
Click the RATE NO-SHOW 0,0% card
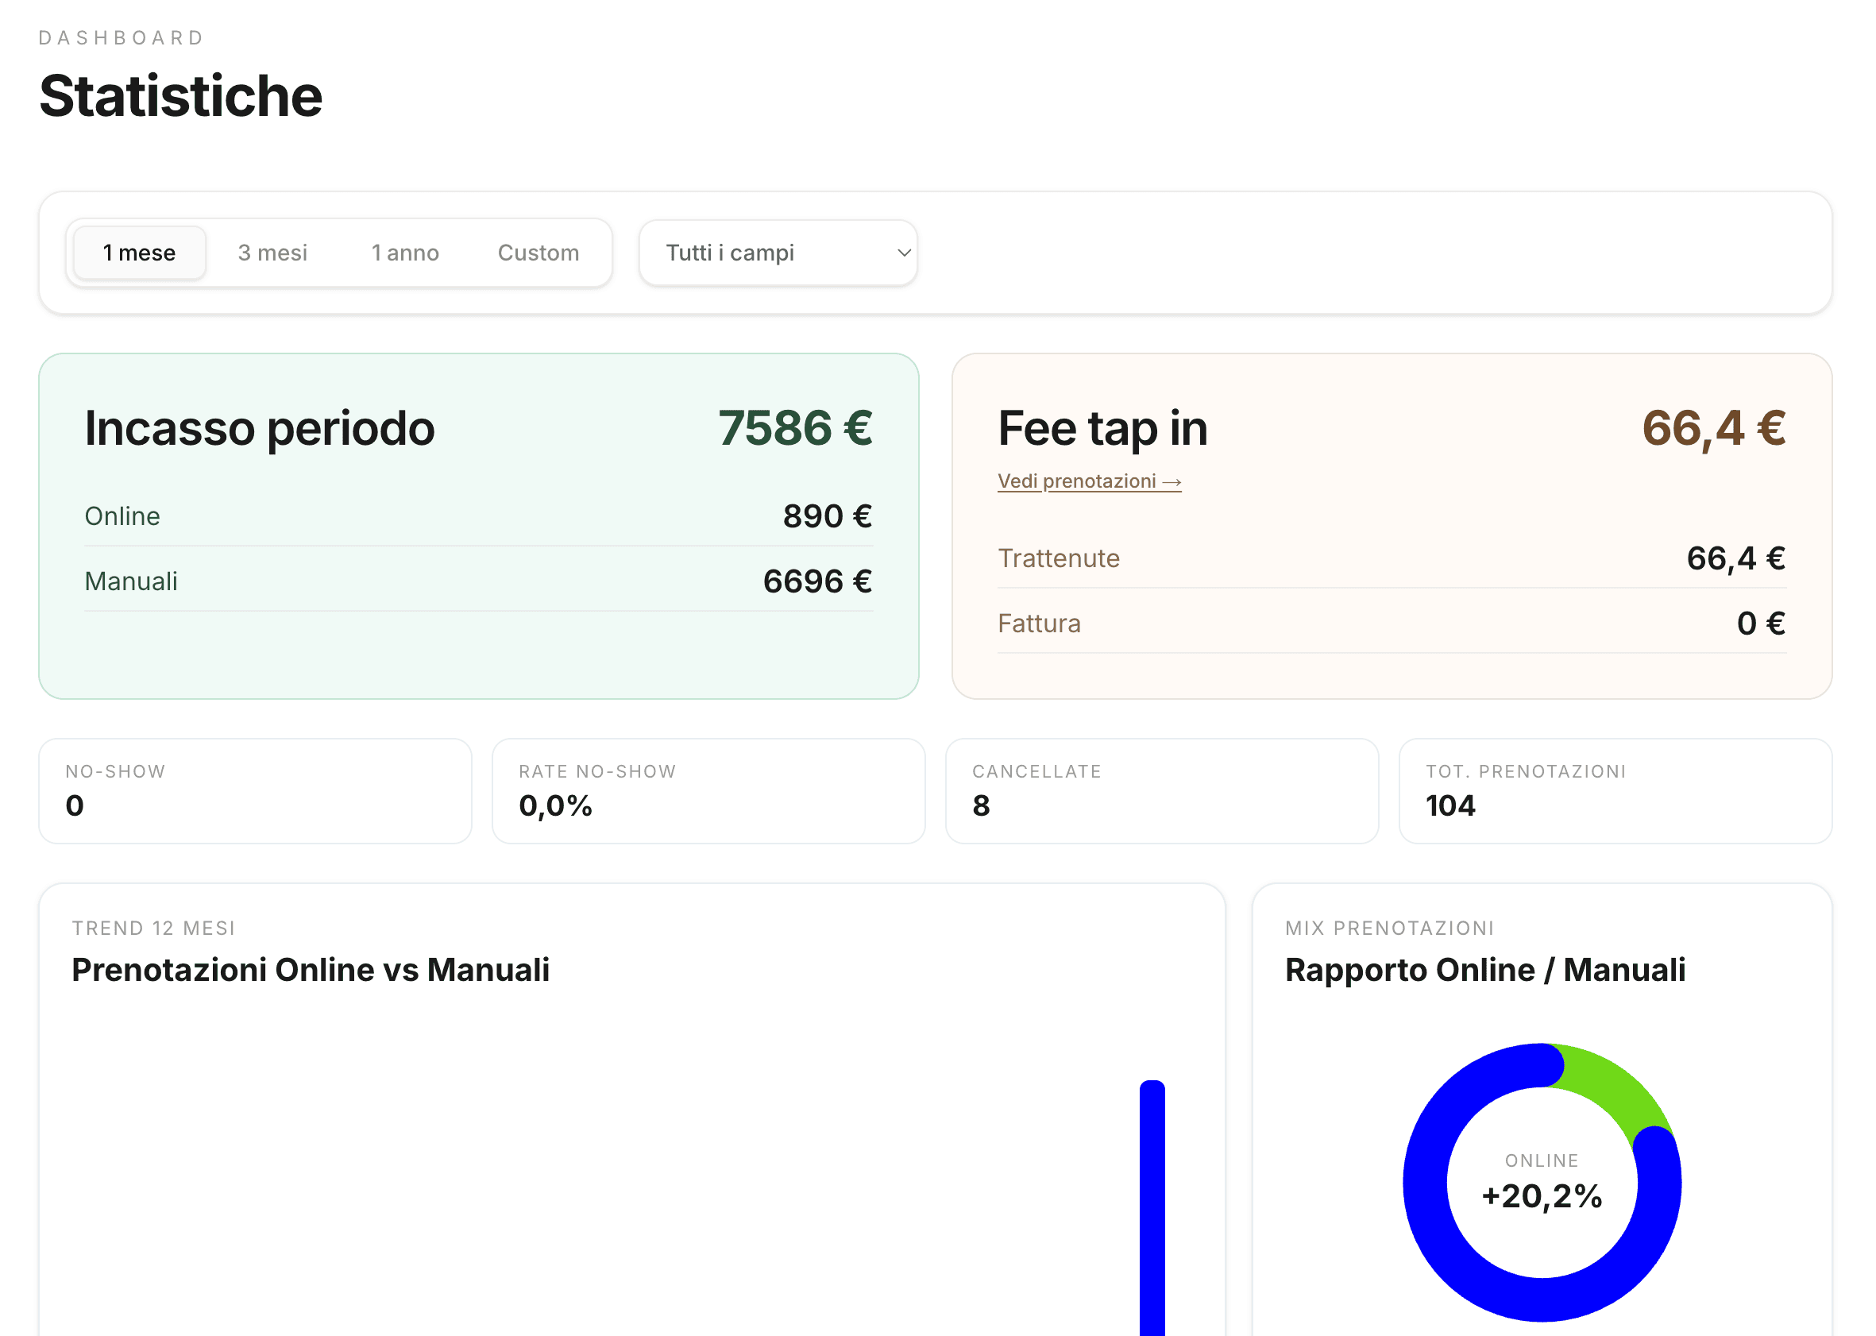(708, 790)
